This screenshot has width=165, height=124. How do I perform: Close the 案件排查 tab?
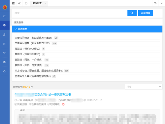[45, 3]
